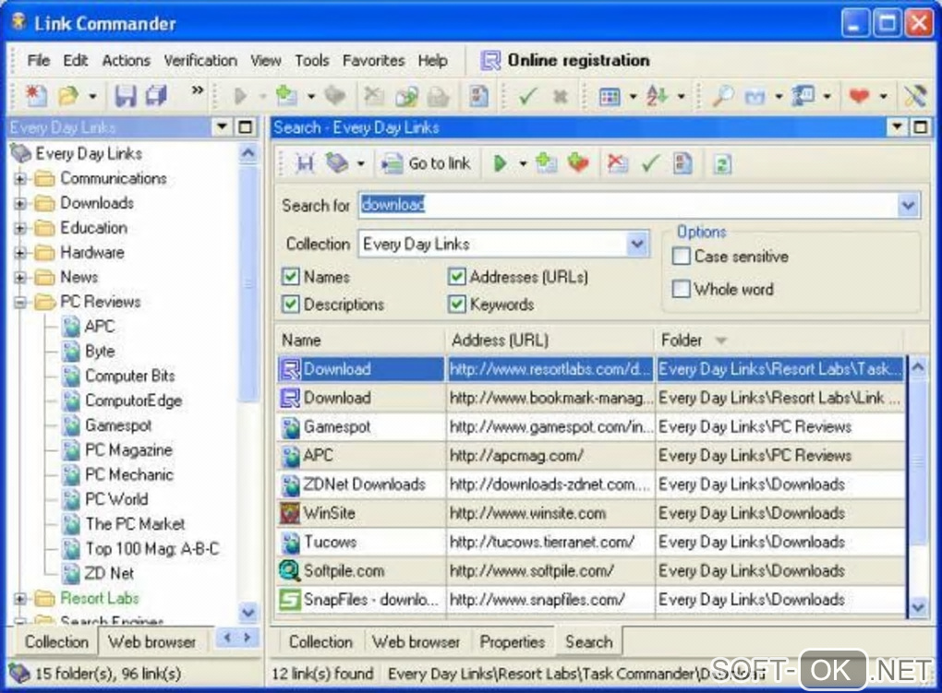Expand the Hardware folder
942x693 pixels.
point(19,253)
